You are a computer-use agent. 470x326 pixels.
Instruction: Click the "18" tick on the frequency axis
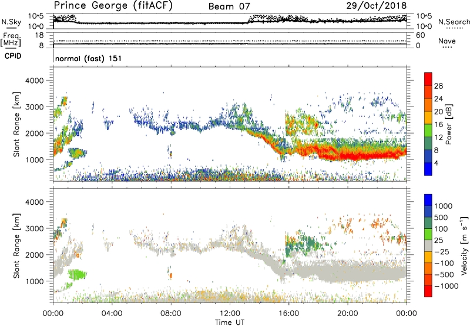coord(39,35)
